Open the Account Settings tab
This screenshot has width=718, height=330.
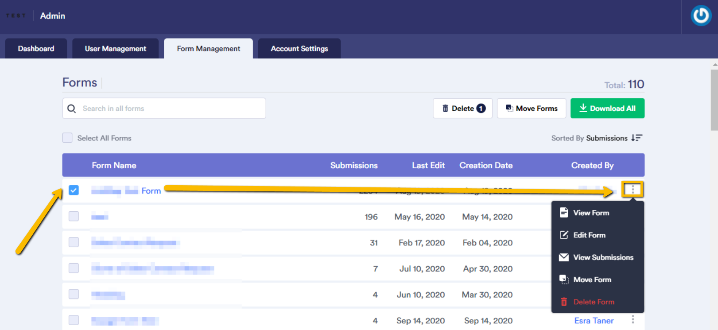pyautogui.click(x=299, y=49)
